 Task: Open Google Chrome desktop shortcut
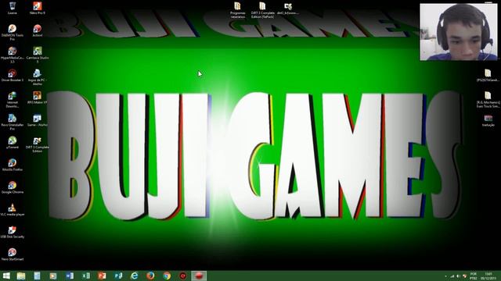coord(13,187)
